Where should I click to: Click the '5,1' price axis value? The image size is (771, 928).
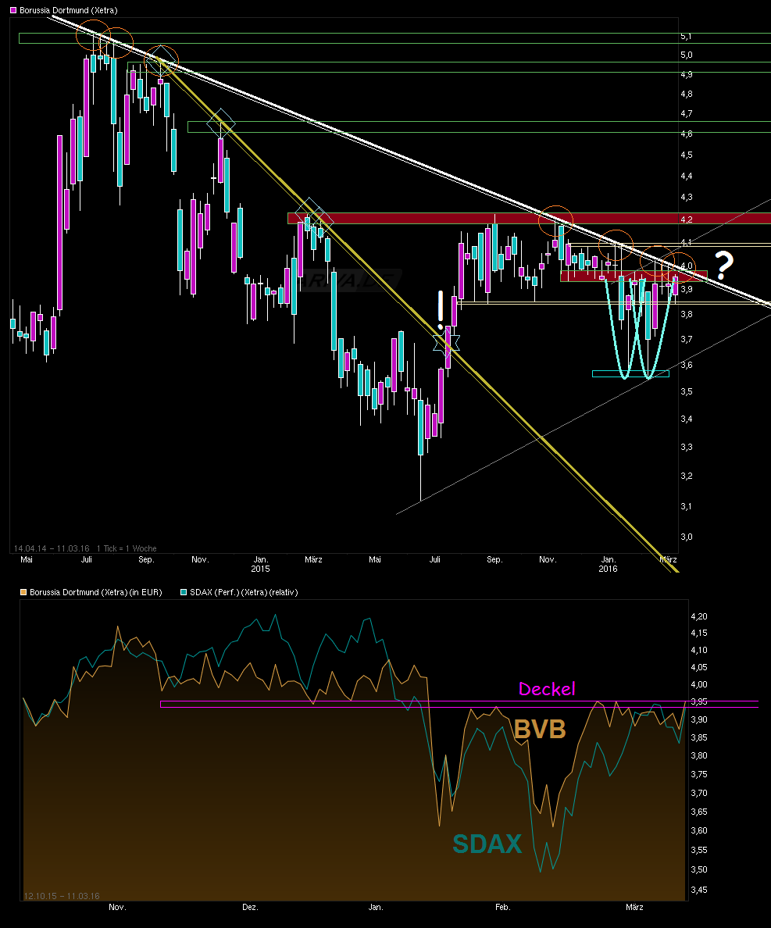point(687,36)
